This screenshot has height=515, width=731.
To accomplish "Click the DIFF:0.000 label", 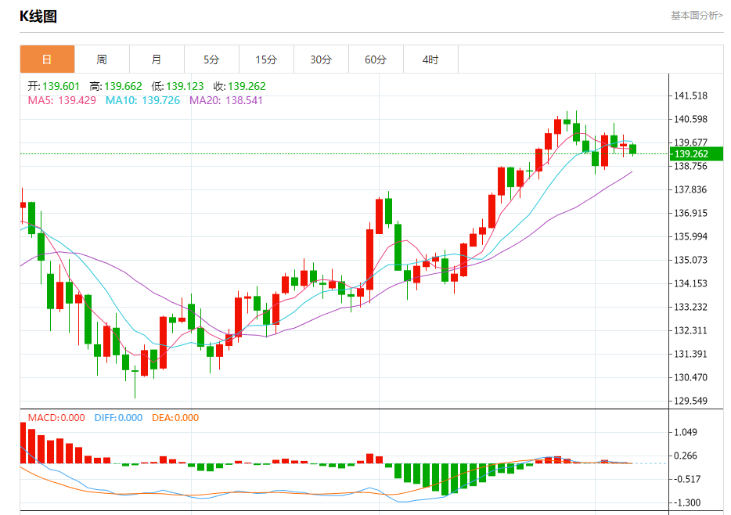I will 118,418.
